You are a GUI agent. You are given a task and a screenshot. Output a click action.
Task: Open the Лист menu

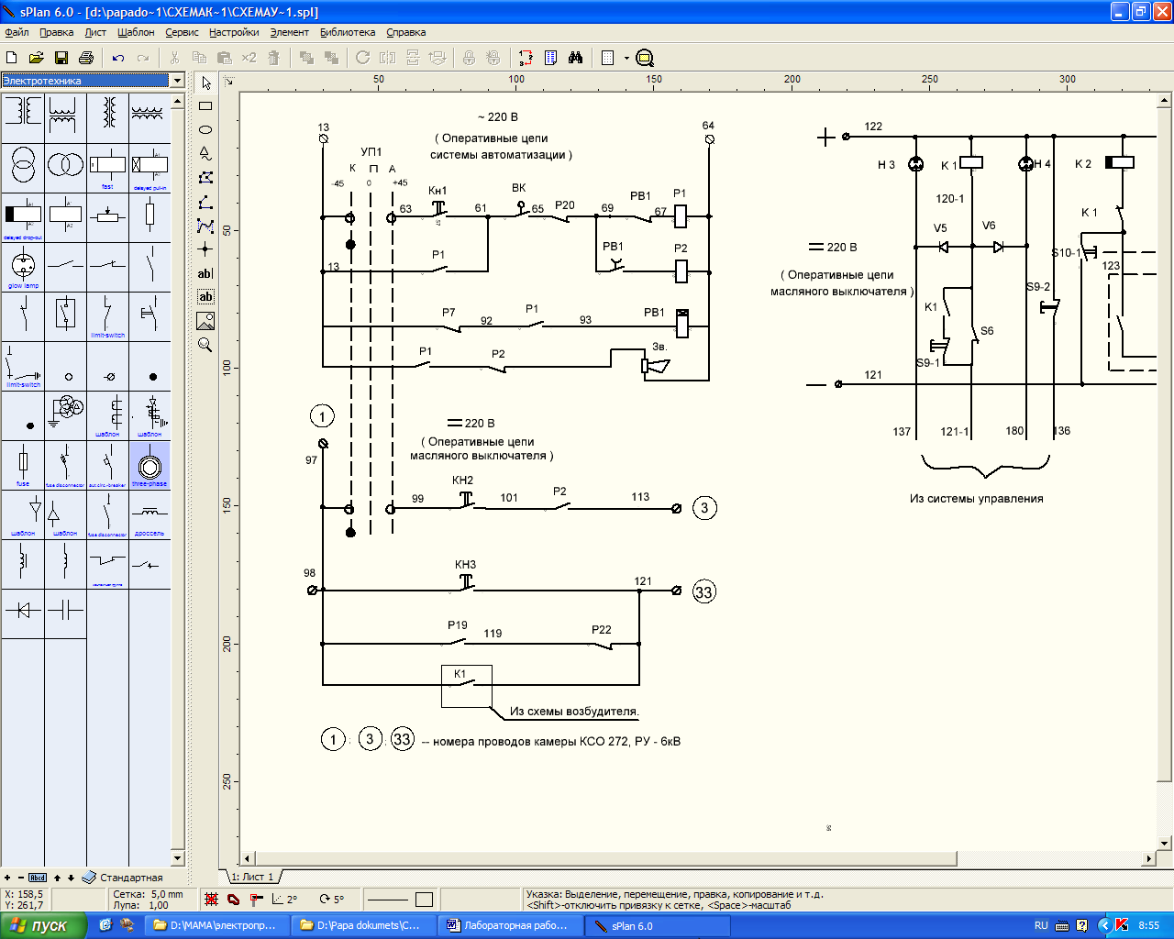[95, 32]
